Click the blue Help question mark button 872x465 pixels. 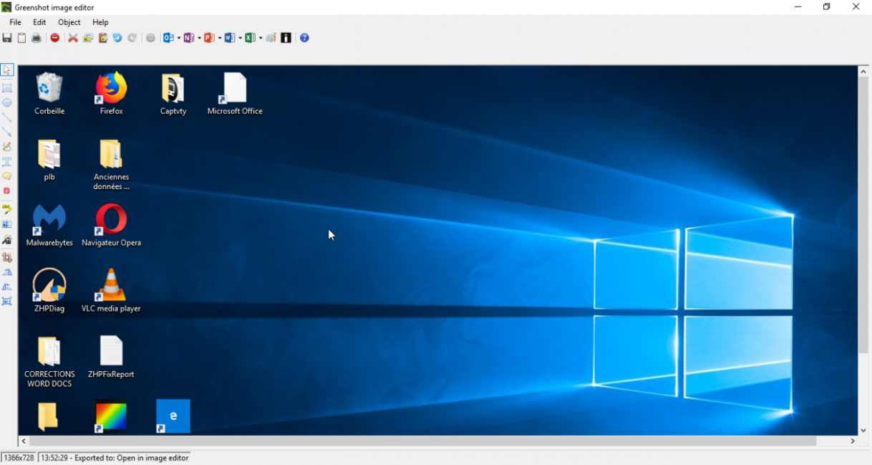coord(304,38)
